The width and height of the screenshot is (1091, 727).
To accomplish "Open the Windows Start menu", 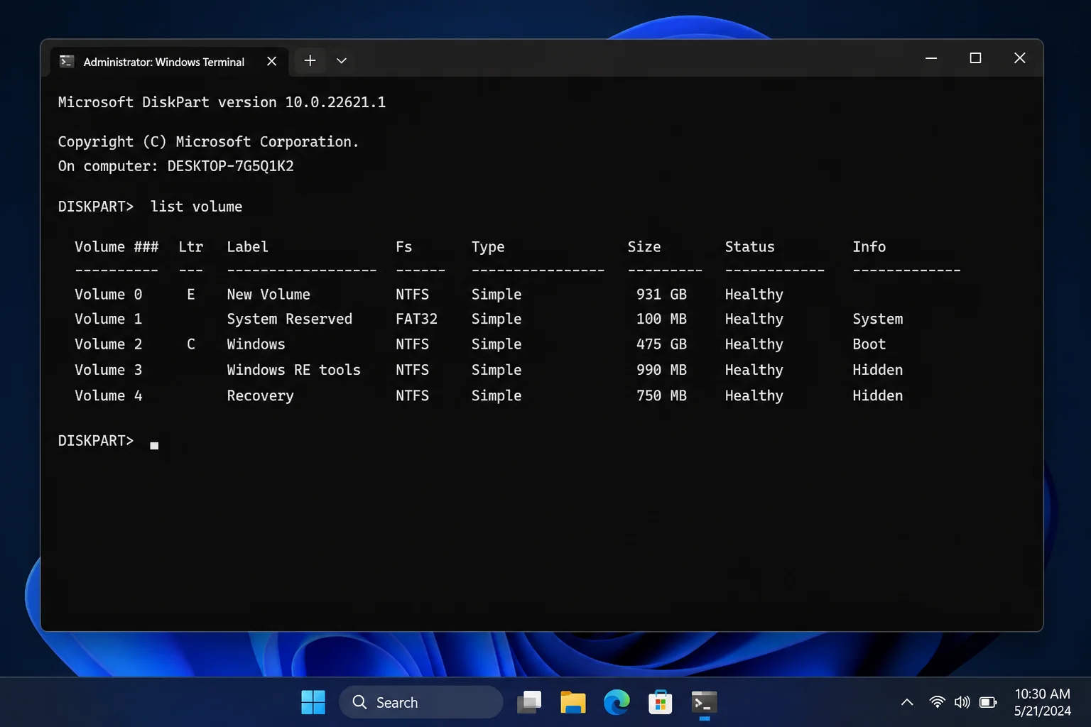I will 313,702.
